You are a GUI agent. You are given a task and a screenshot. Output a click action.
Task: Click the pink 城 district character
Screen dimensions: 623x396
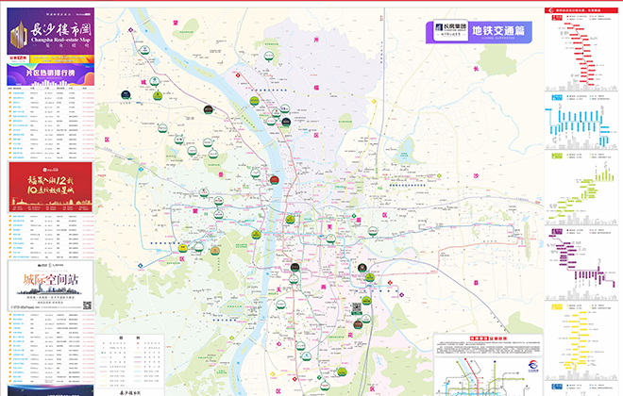(143, 83)
